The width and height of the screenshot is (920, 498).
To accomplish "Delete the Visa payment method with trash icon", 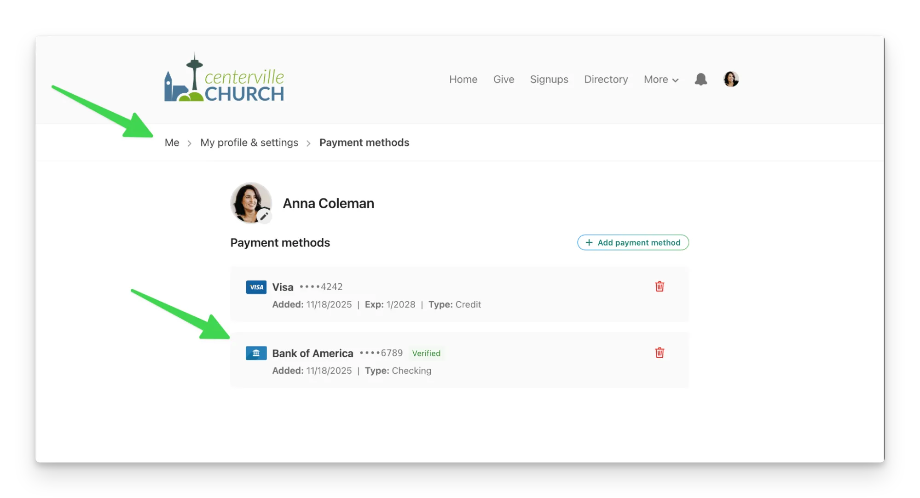I will tap(659, 286).
